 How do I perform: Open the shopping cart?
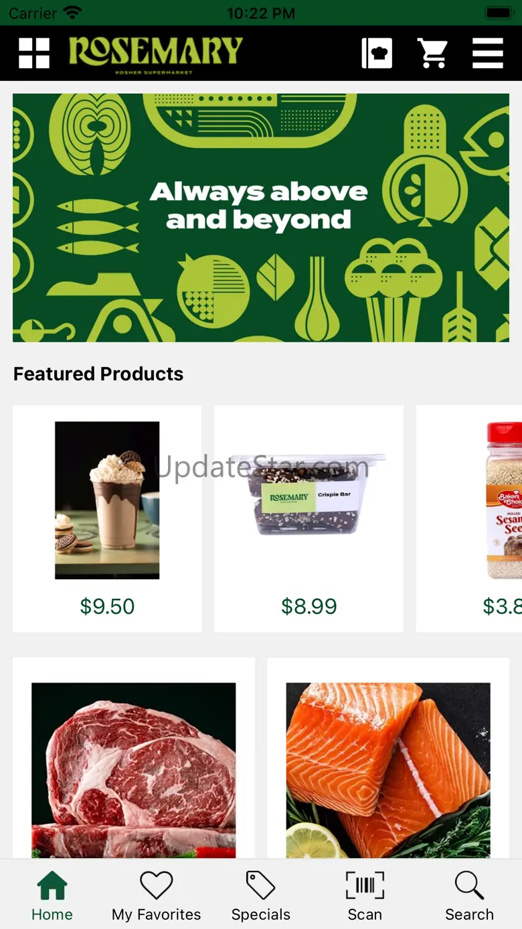click(x=432, y=53)
